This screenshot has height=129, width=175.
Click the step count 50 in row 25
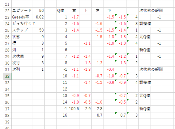(x=39, y=30)
